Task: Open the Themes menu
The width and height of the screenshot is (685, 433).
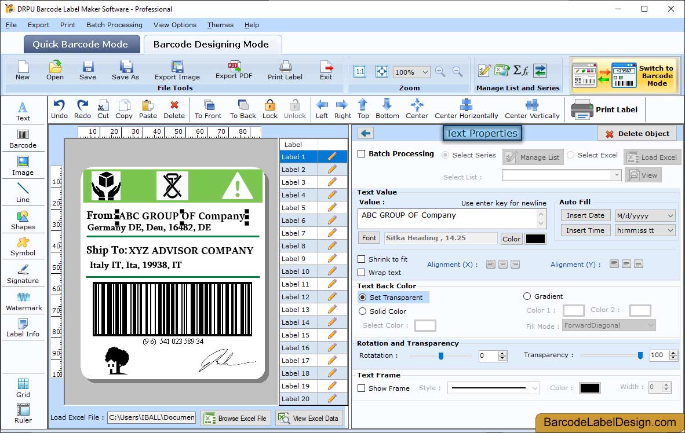Action: point(220,25)
